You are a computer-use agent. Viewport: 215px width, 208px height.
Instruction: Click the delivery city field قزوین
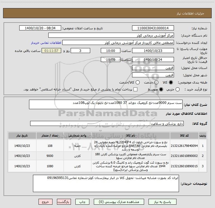pyautogui.click(x=153, y=75)
